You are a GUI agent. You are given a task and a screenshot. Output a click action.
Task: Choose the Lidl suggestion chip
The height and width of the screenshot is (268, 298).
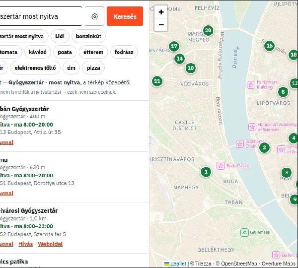tap(60, 36)
